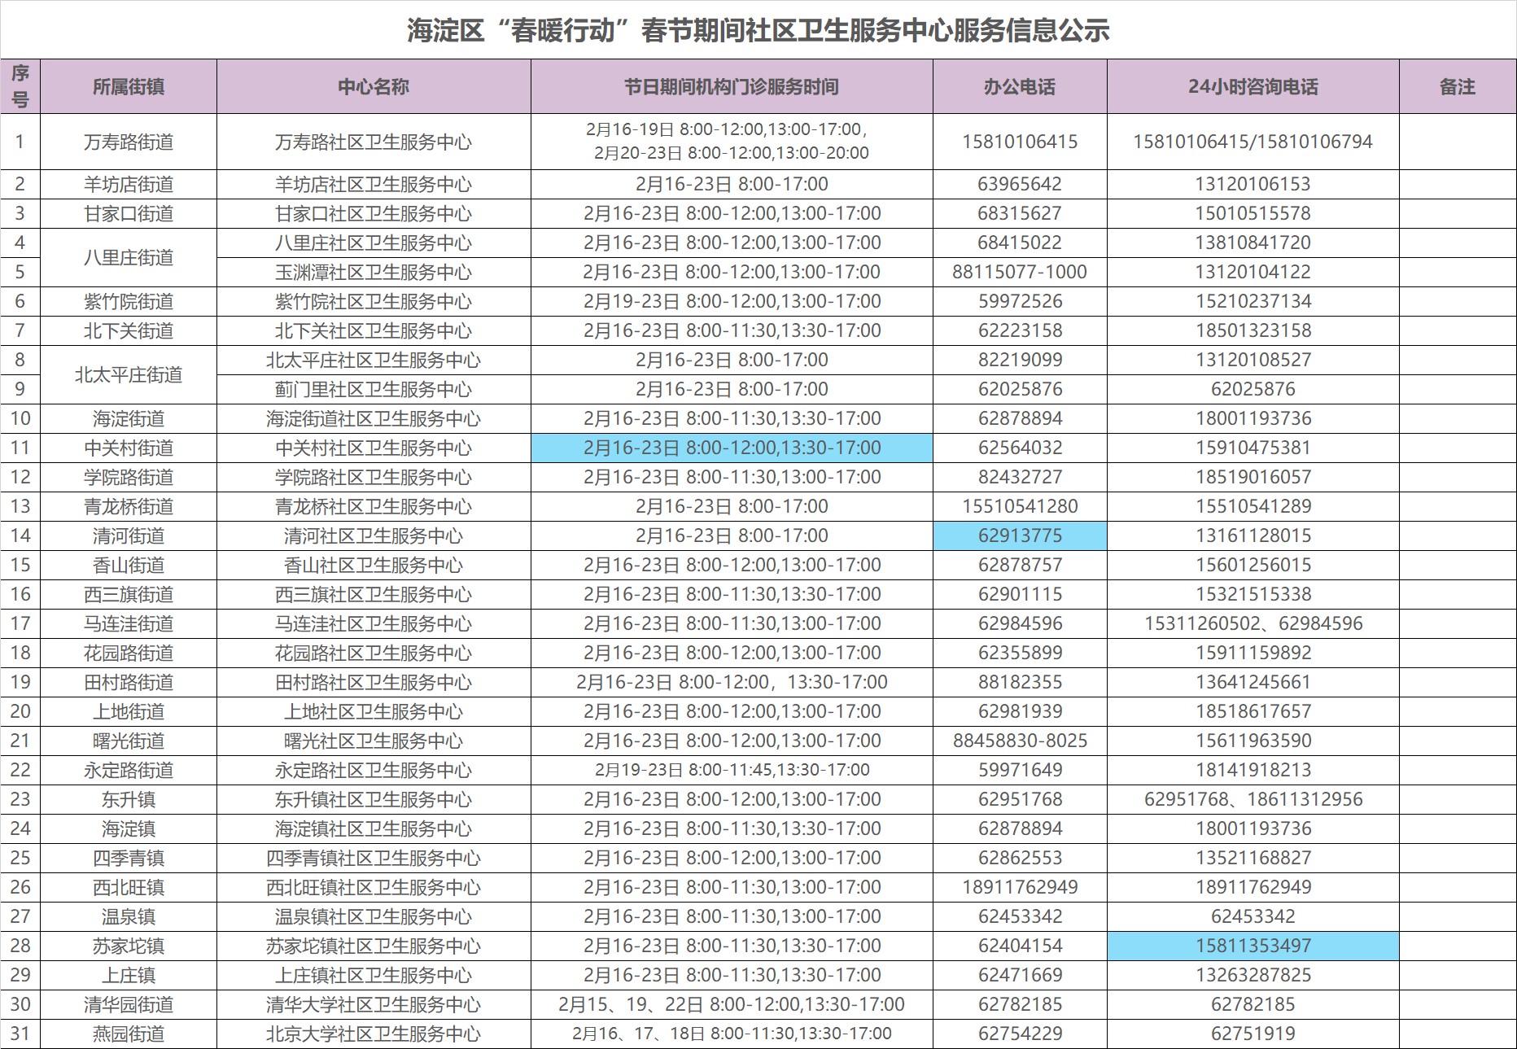
Task: Click the highlighted hotline cell 15811353497
Action: (x=1253, y=946)
